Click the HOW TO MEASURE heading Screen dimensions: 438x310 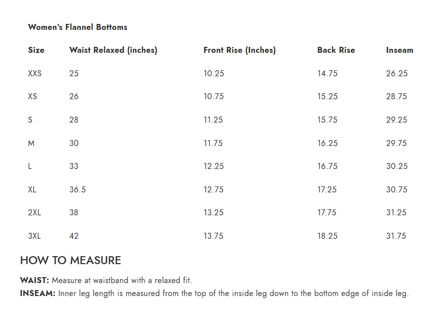tap(70, 260)
